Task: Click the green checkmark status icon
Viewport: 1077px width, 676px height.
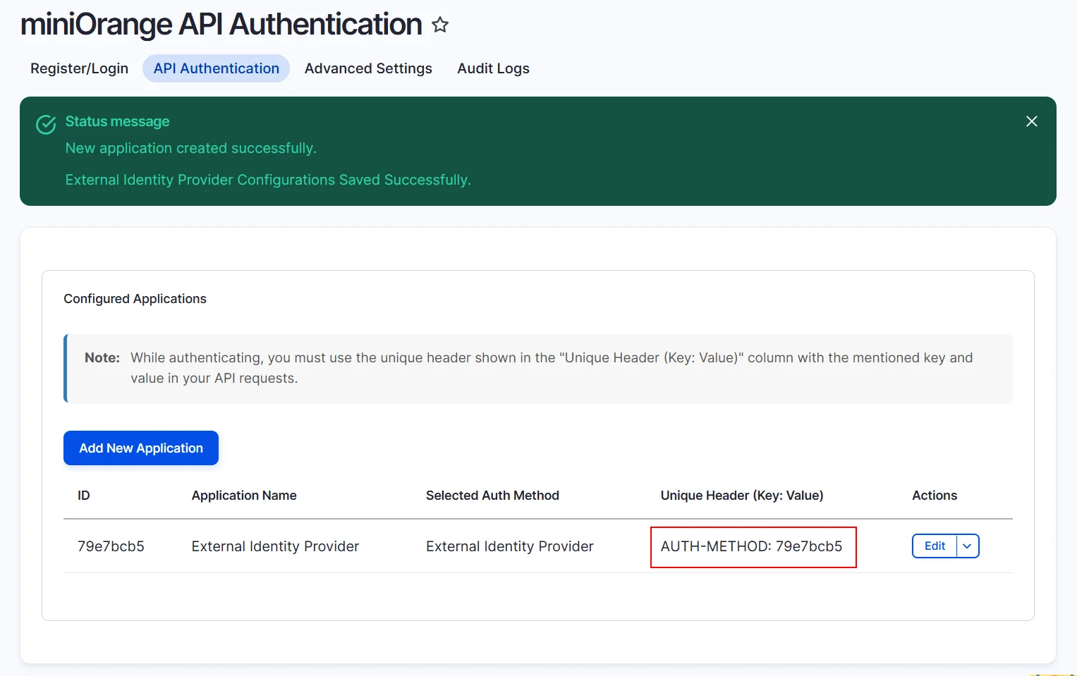Action: click(46, 125)
